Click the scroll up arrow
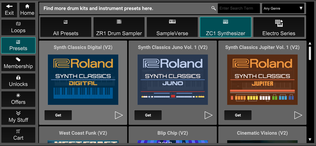The image size is (316, 146). (x=310, y=43)
